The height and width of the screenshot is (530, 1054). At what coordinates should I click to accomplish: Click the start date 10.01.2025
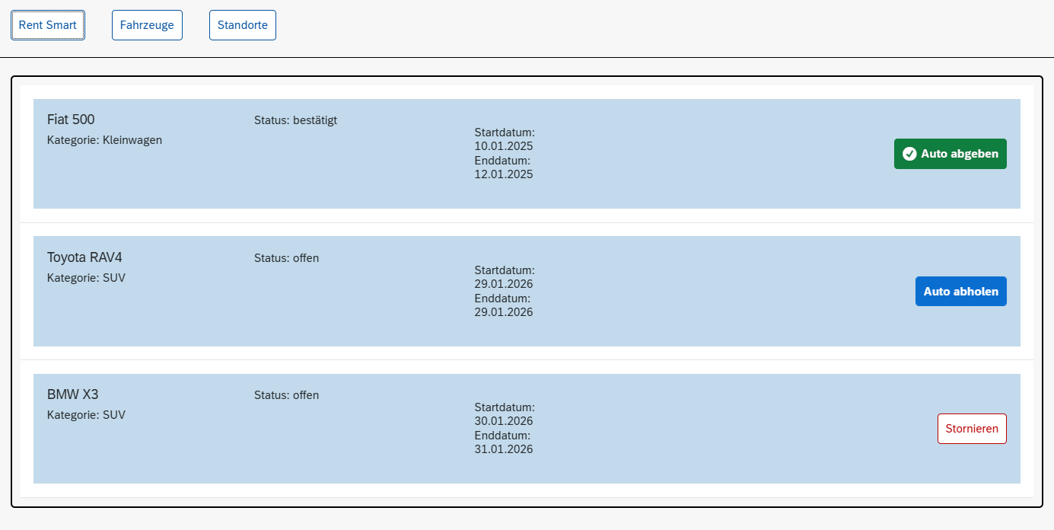pos(503,146)
